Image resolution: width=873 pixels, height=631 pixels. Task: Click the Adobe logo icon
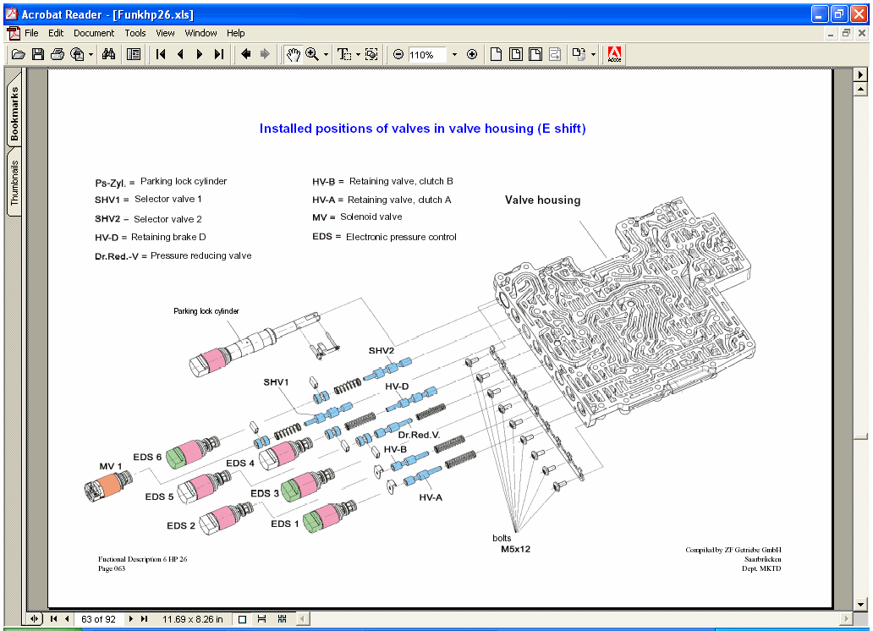point(613,54)
